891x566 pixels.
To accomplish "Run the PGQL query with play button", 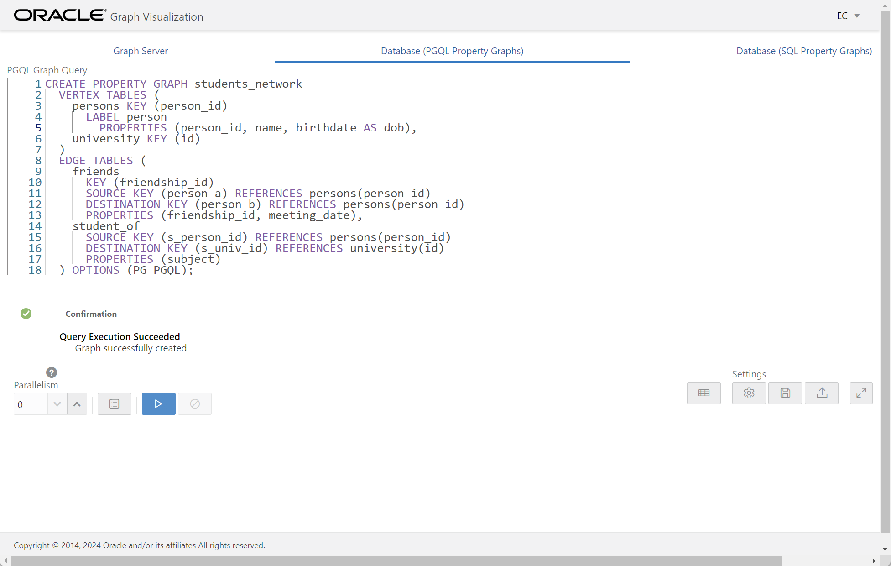I will pos(158,404).
